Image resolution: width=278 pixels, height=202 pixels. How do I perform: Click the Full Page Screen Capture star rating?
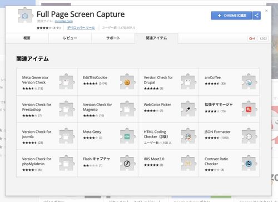click(44, 28)
